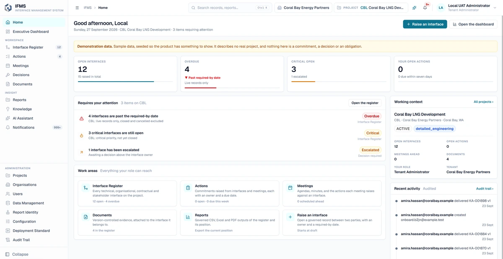Screen dimensions: 503x259
Task: Click the flame icon beside critical interfaces
Action: (x=82, y=136)
